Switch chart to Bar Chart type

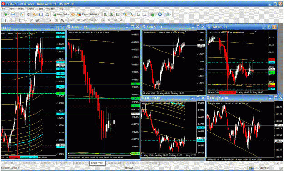(x=105, y=14)
